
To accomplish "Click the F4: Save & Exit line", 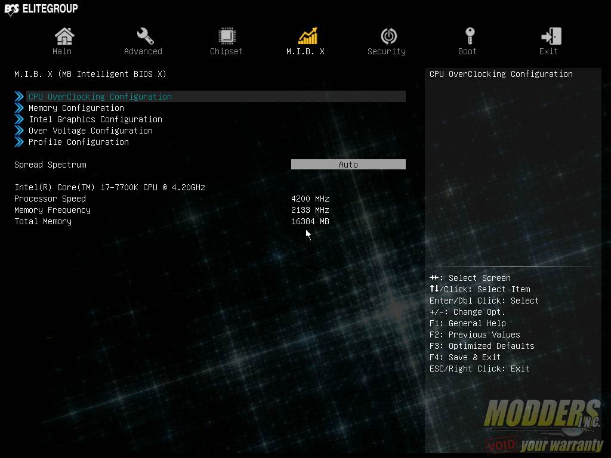I will coord(465,357).
